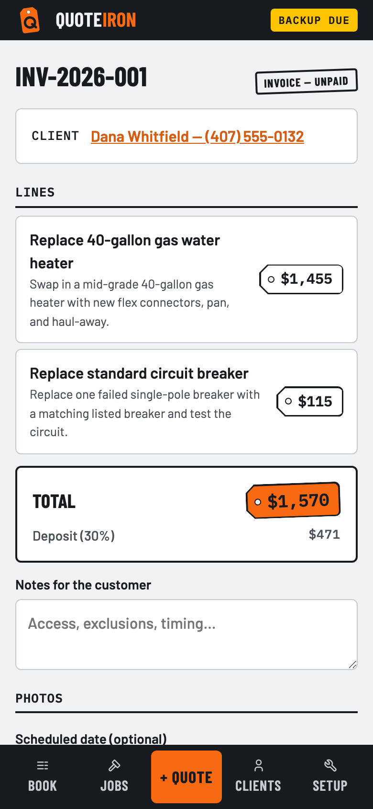The height and width of the screenshot is (809, 373).
Task: Tap the + Quote button
Action: (186, 777)
